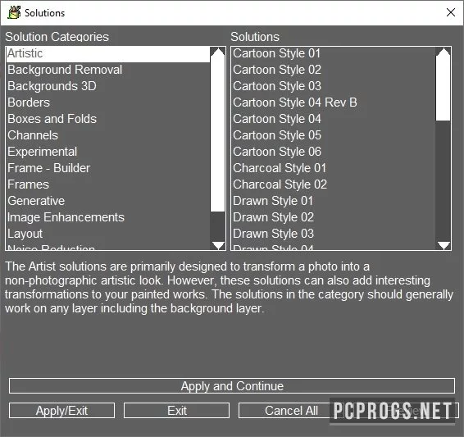Select the plain Cartoon Style 04 solution
Viewport: 464px width, 437px height.
pyautogui.click(x=333, y=119)
